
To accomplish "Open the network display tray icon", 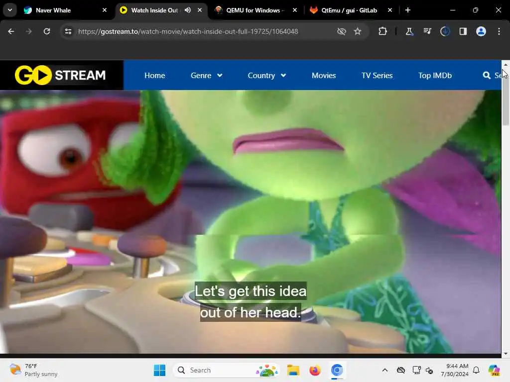I will (x=416, y=370).
